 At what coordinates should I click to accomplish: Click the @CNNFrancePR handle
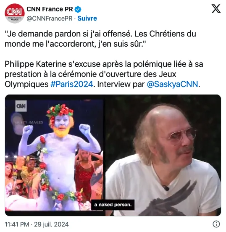click(50, 18)
